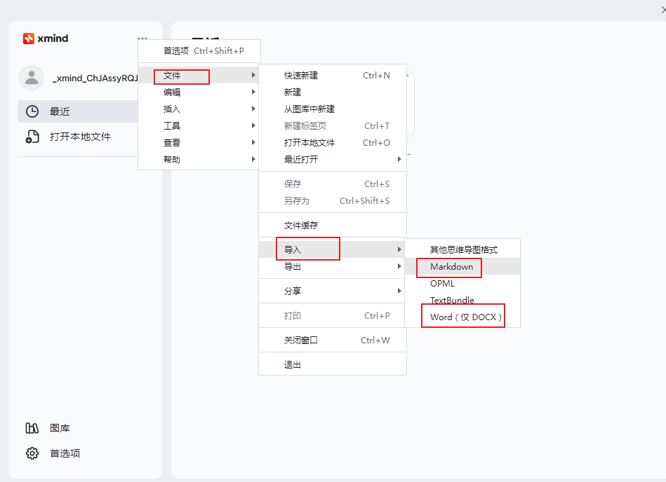This screenshot has width=666, height=482.
Task: Click 文件缓存 (File Cache) entry
Action: 301,225
